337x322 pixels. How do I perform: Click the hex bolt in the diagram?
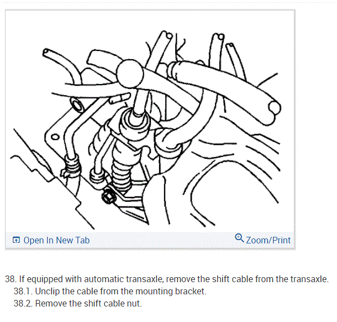click(x=108, y=196)
